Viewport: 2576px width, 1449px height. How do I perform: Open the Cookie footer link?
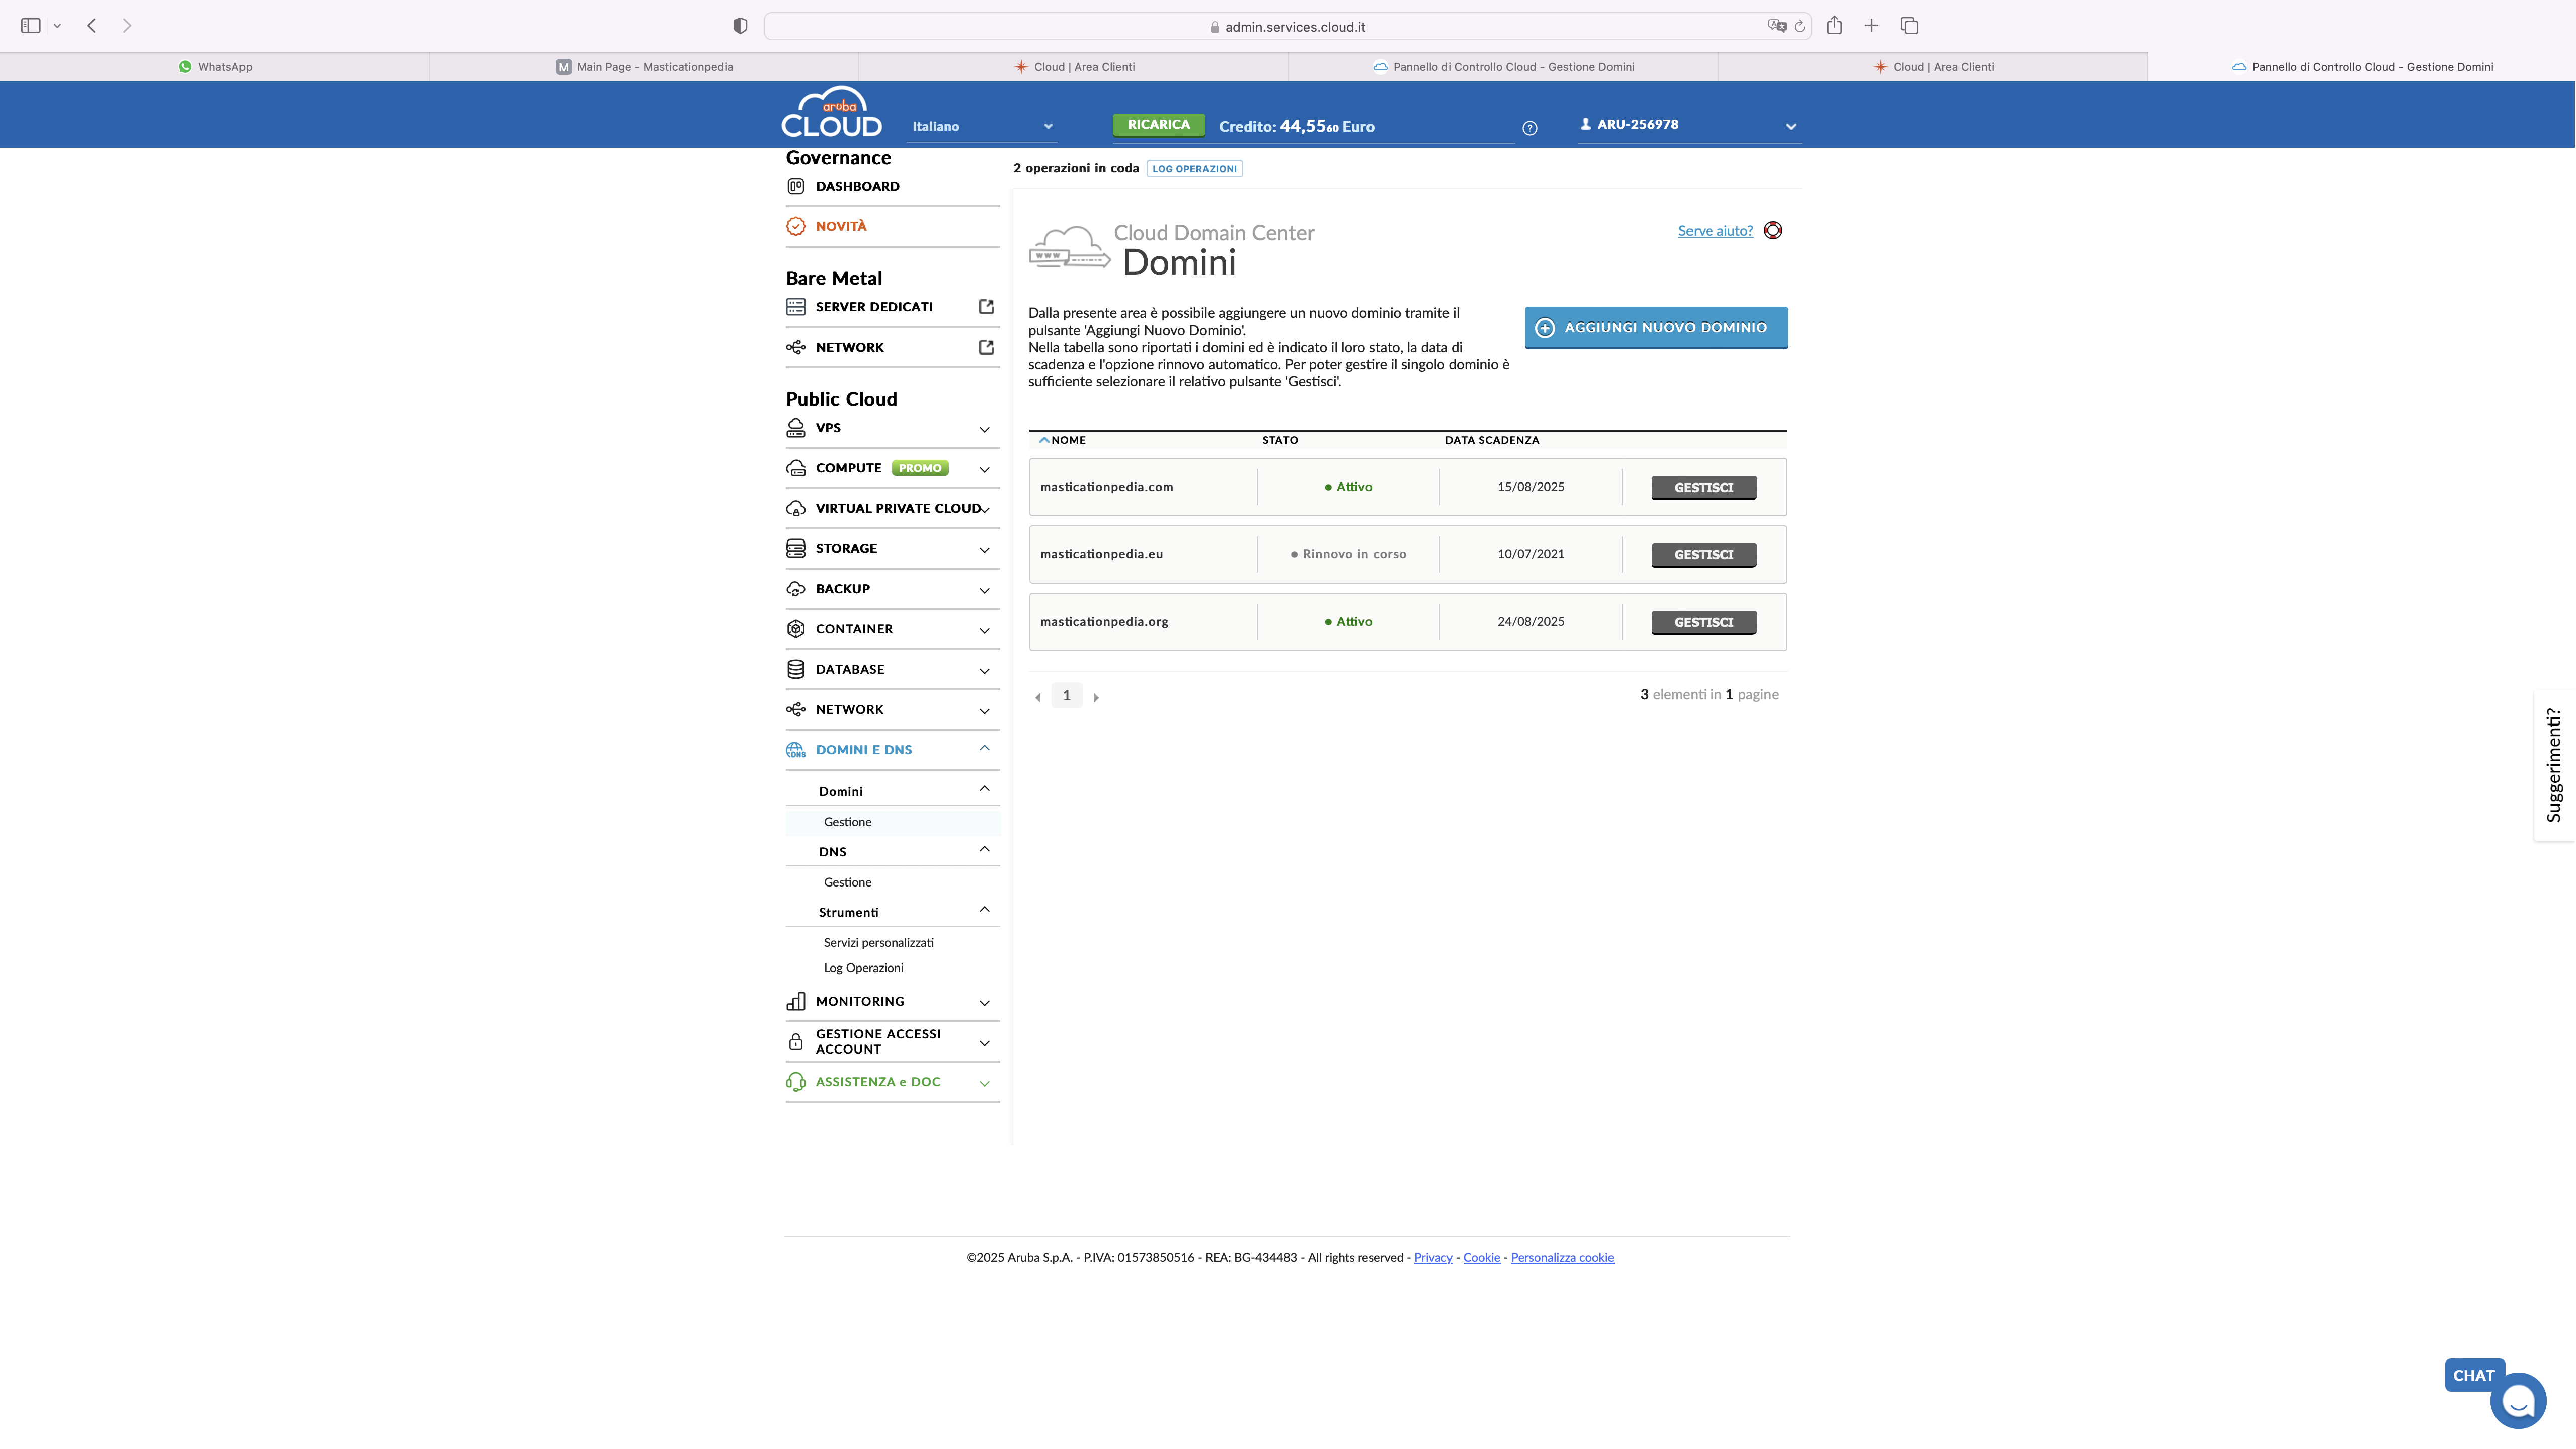pos(1481,1257)
